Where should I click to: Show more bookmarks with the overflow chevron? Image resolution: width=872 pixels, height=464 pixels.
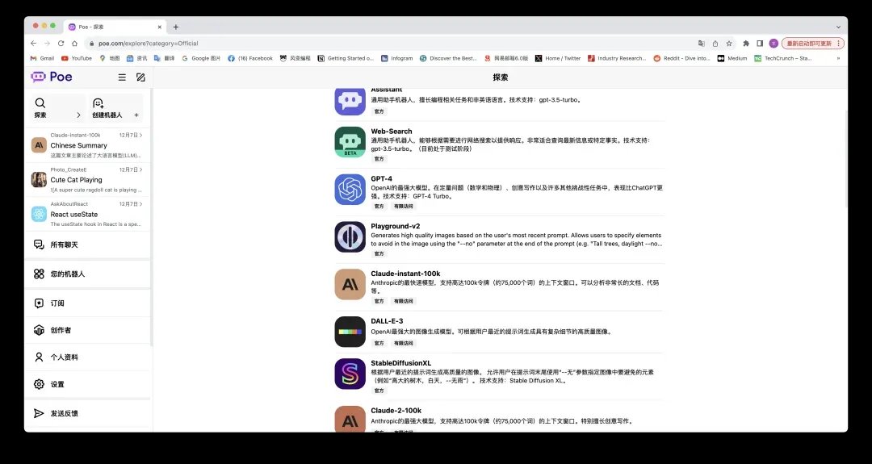tap(838, 58)
